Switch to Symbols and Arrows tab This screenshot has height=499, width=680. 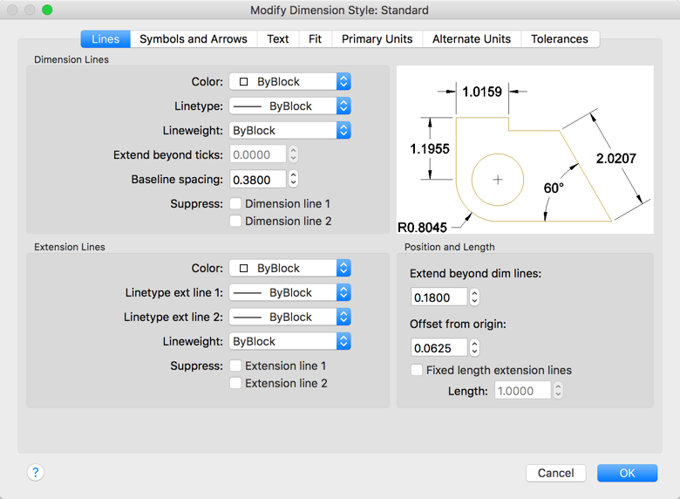(194, 38)
